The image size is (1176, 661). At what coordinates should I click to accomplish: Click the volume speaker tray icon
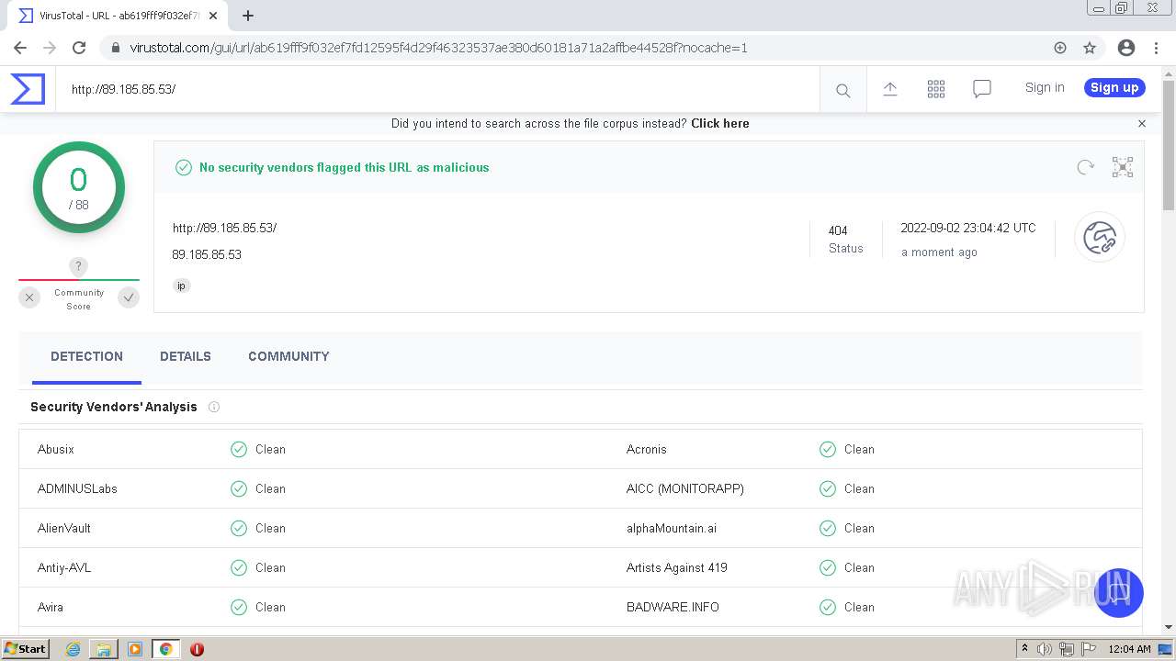(1045, 649)
